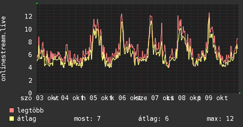Click the y-axis label 2

(30, 80)
